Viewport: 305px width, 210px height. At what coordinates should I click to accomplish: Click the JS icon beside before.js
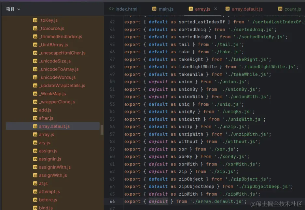[35, 200]
